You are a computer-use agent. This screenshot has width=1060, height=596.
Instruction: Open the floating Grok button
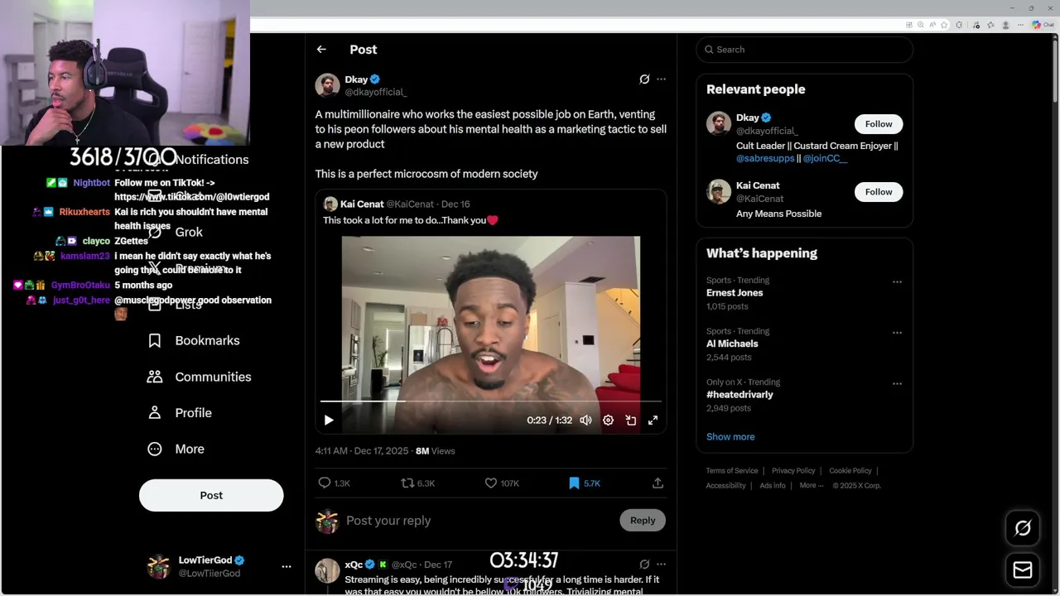coord(1023,528)
